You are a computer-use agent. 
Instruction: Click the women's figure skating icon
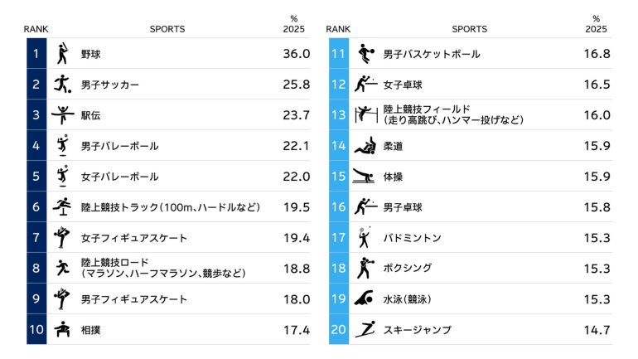[x=62, y=238]
